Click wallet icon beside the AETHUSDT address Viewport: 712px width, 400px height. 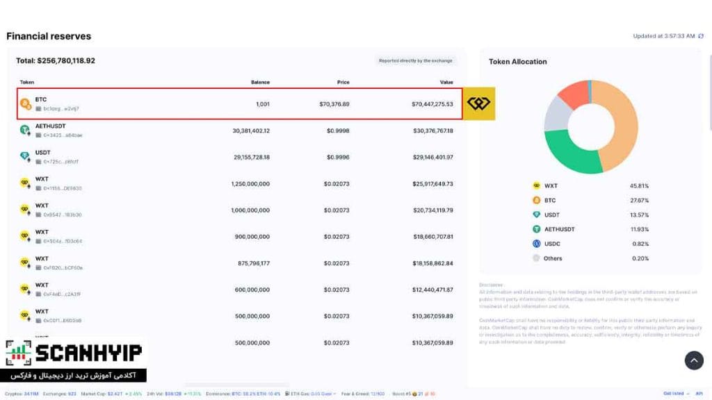[x=39, y=135]
